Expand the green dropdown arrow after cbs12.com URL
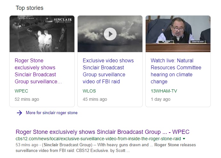Viewport: 221px width, 158px height. pyautogui.click(x=184, y=139)
